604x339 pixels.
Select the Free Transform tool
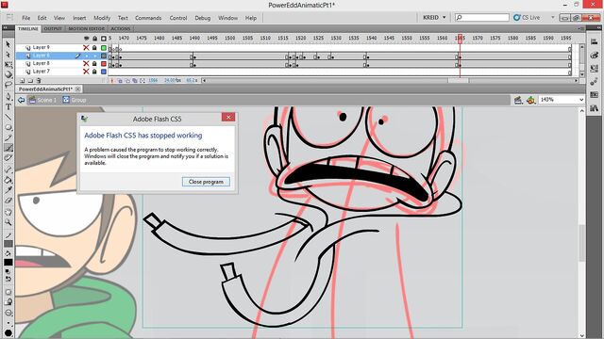(x=8, y=65)
